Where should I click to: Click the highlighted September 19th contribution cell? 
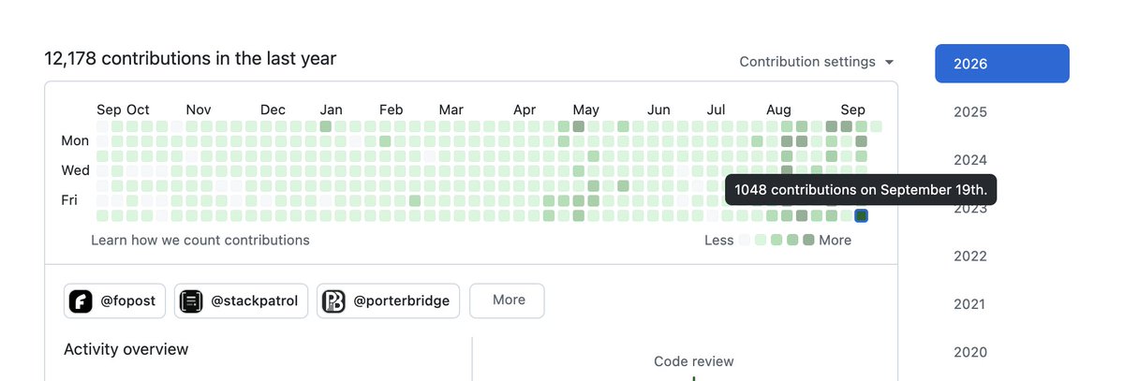pos(861,215)
